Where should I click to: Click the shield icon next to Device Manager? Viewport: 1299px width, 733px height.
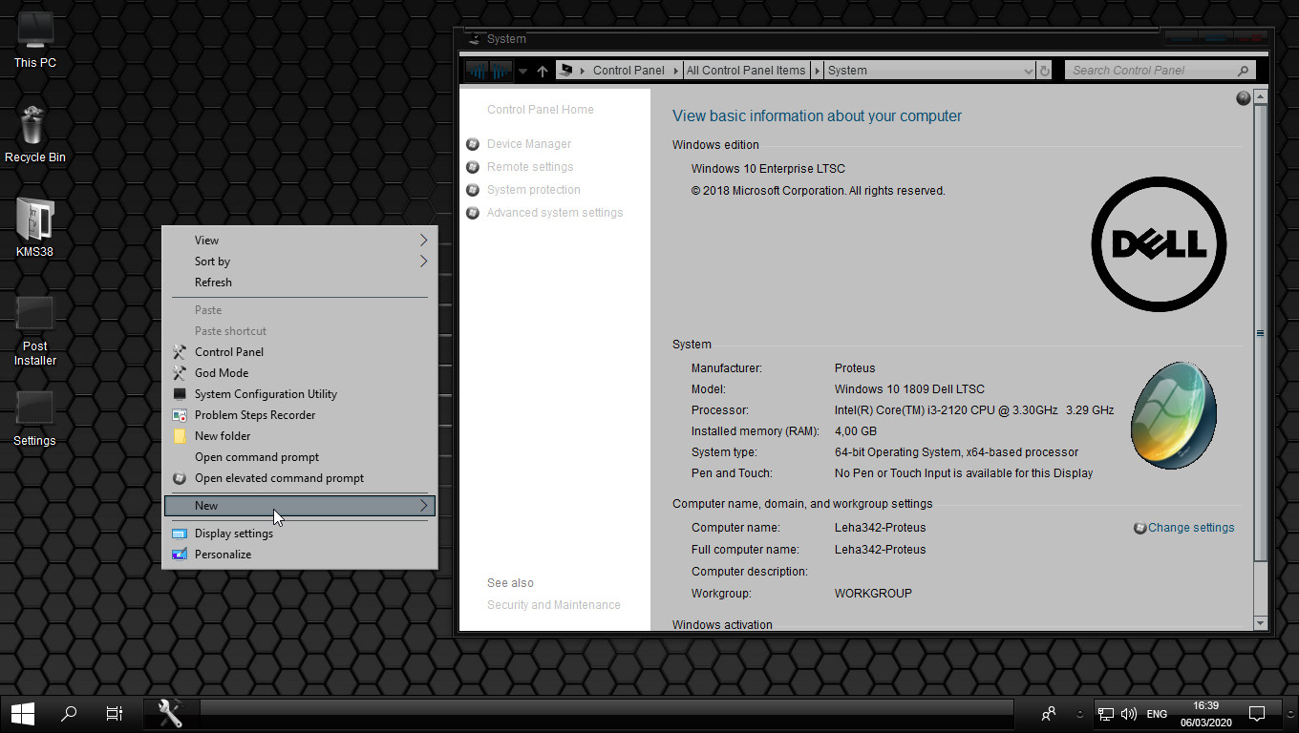click(473, 144)
